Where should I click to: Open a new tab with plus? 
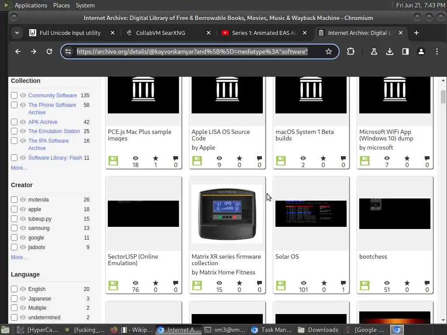pos(416,33)
